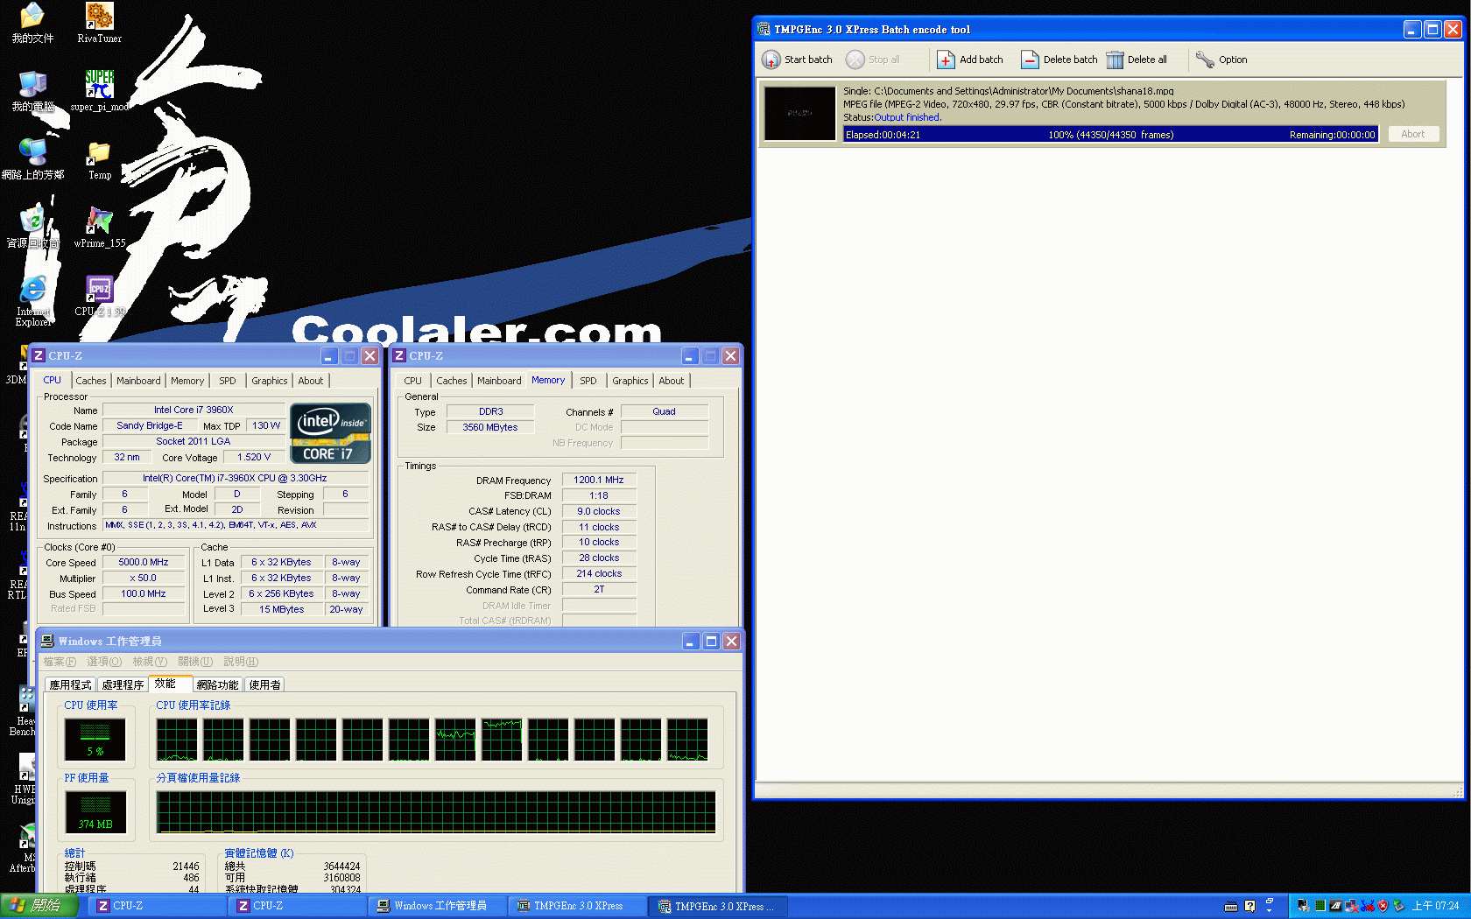The image size is (1471, 919).
Task: Switch to 應用程式 tab in Task Manager
Action: pyautogui.click(x=70, y=685)
